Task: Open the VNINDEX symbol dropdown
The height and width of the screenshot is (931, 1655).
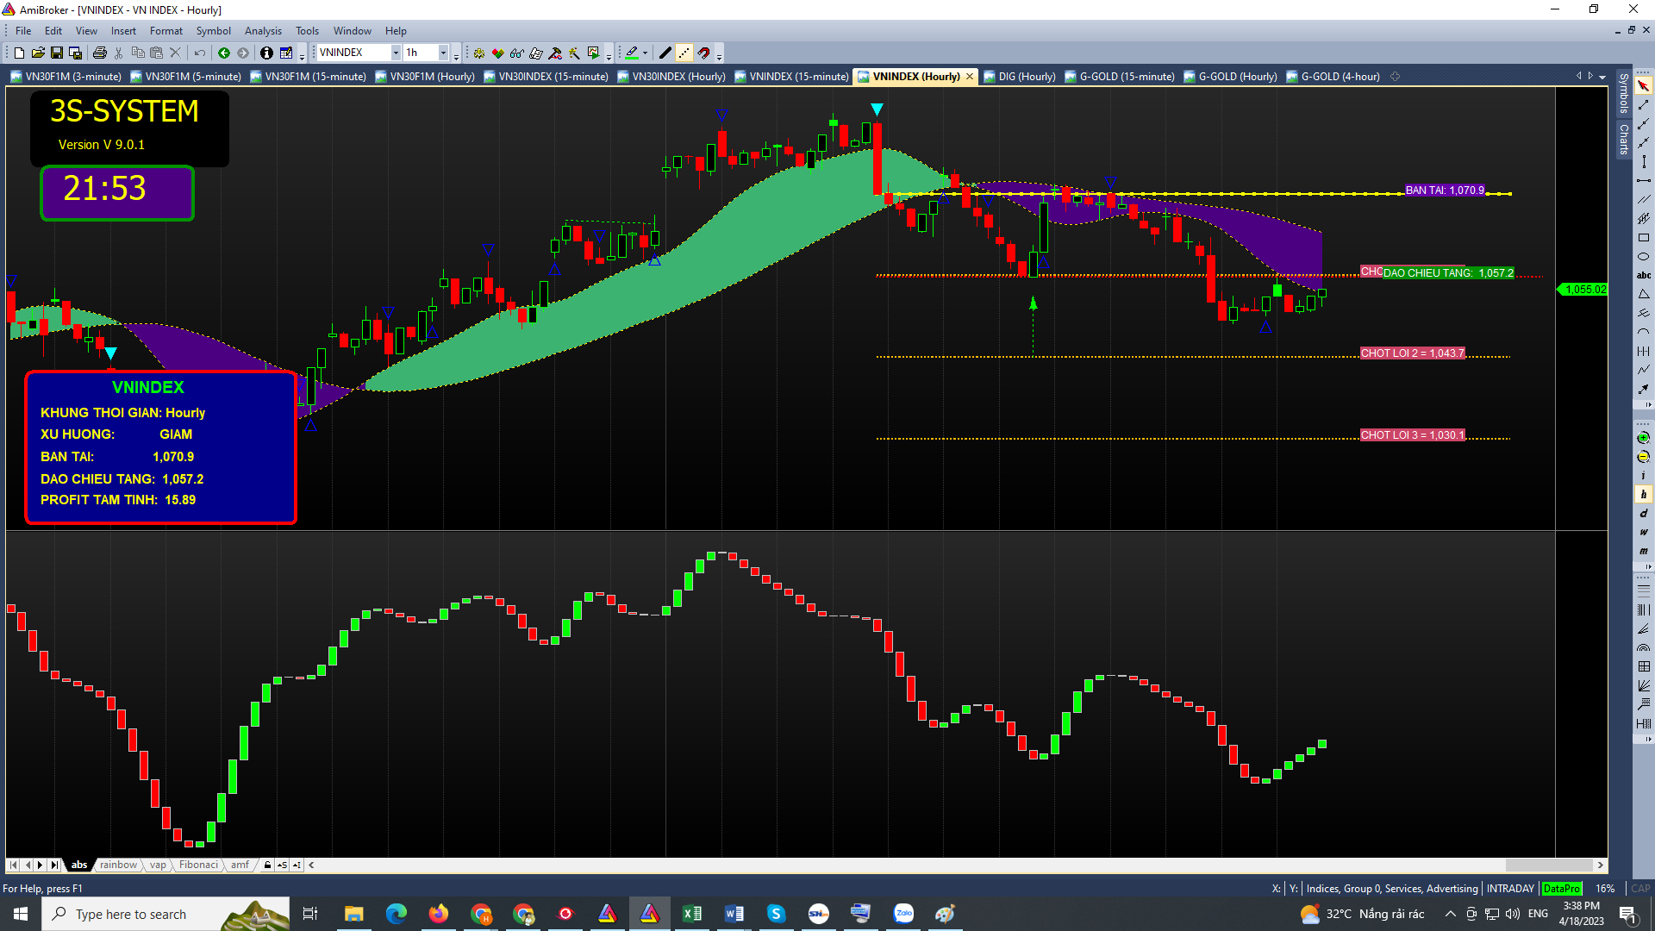Action: [x=396, y=53]
